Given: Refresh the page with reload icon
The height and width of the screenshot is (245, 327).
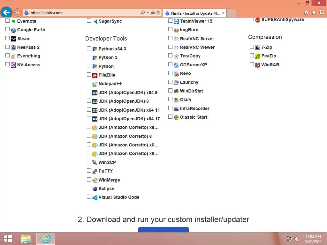Looking at the screenshot, I should pos(158,12).
